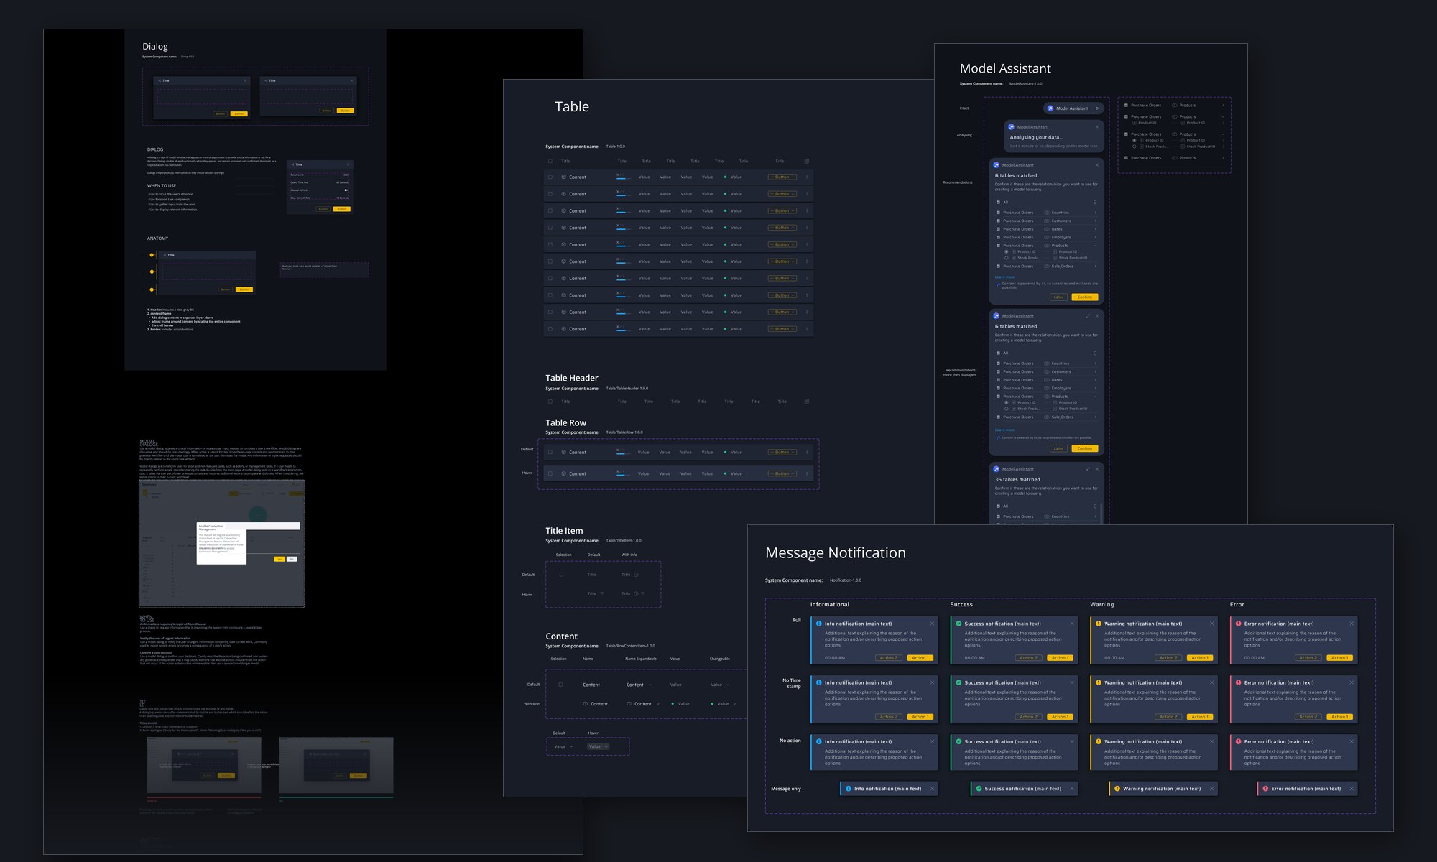
Task: Click expand icon on 36 tables matched card
Action: coord(1088,469)
